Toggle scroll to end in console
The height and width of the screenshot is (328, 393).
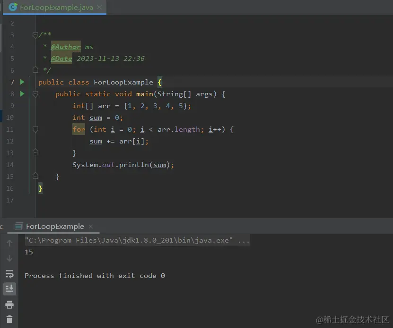tap(9, 289)
